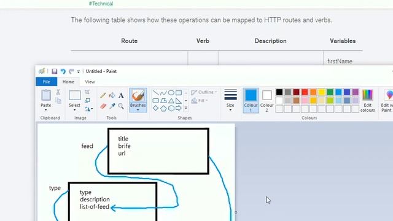The width and height of the screenshot is (393, 221).
Task: Pick the Right-angled triangle shape
Action: pos(179,101)
